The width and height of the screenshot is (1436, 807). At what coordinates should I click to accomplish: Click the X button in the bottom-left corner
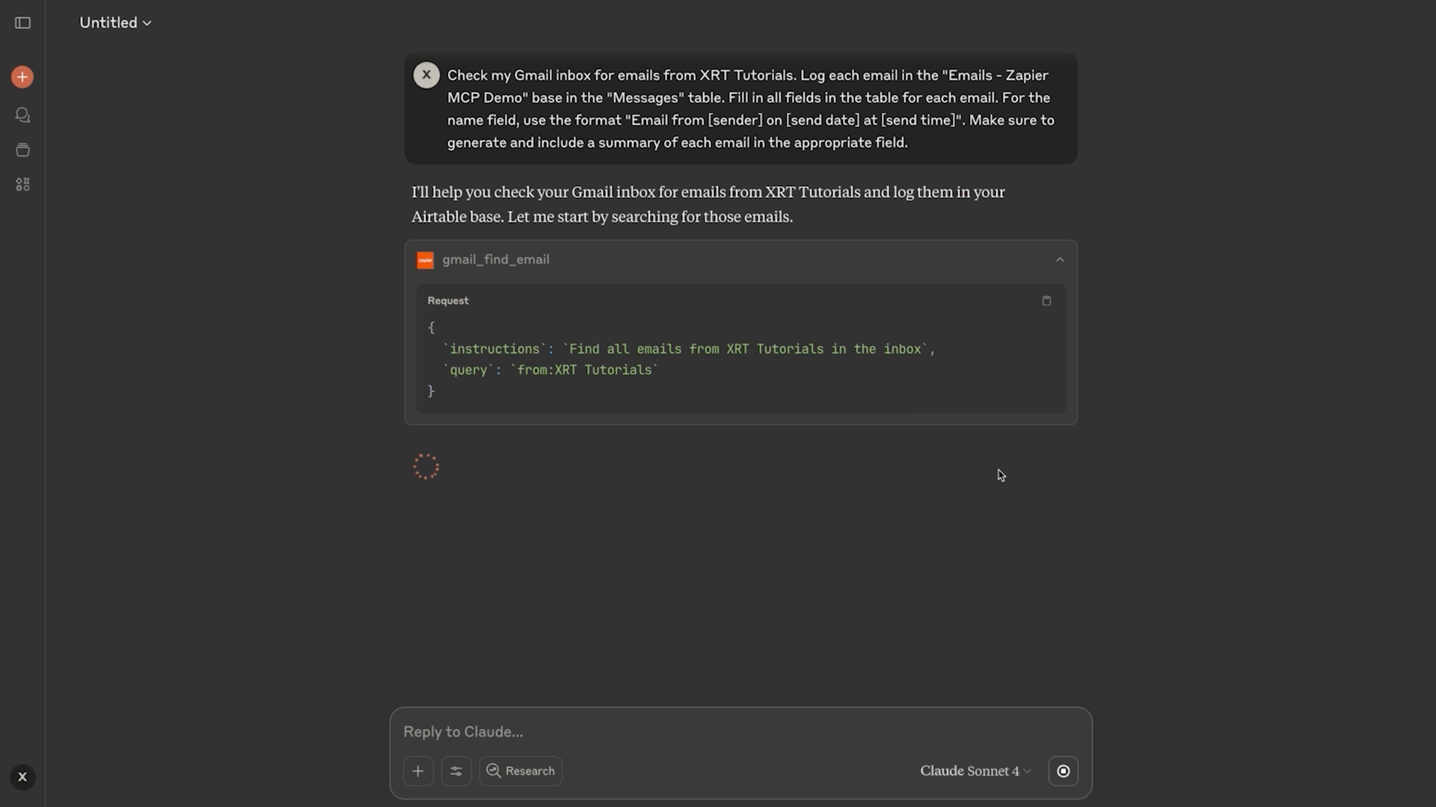pos(22,776)
